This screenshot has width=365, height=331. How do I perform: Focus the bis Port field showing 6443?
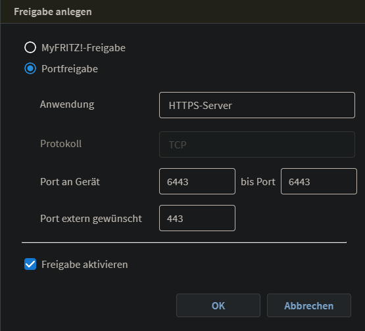tap(319, 181)
